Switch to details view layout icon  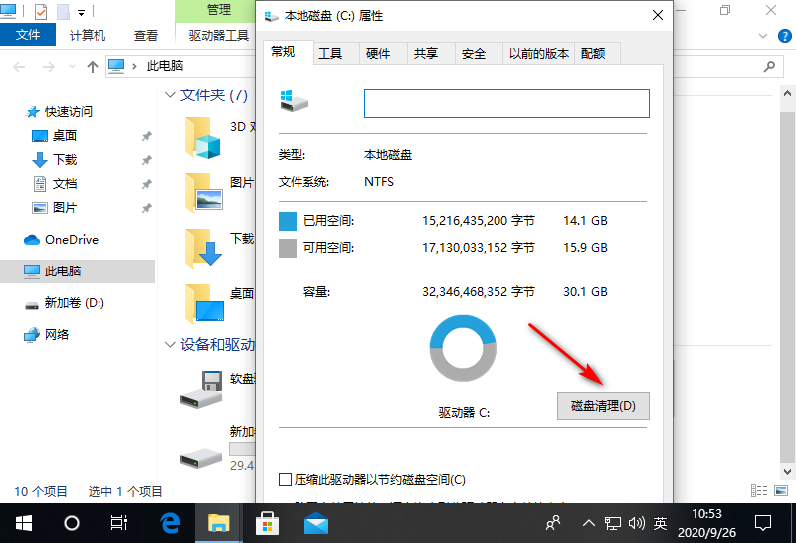759,490
